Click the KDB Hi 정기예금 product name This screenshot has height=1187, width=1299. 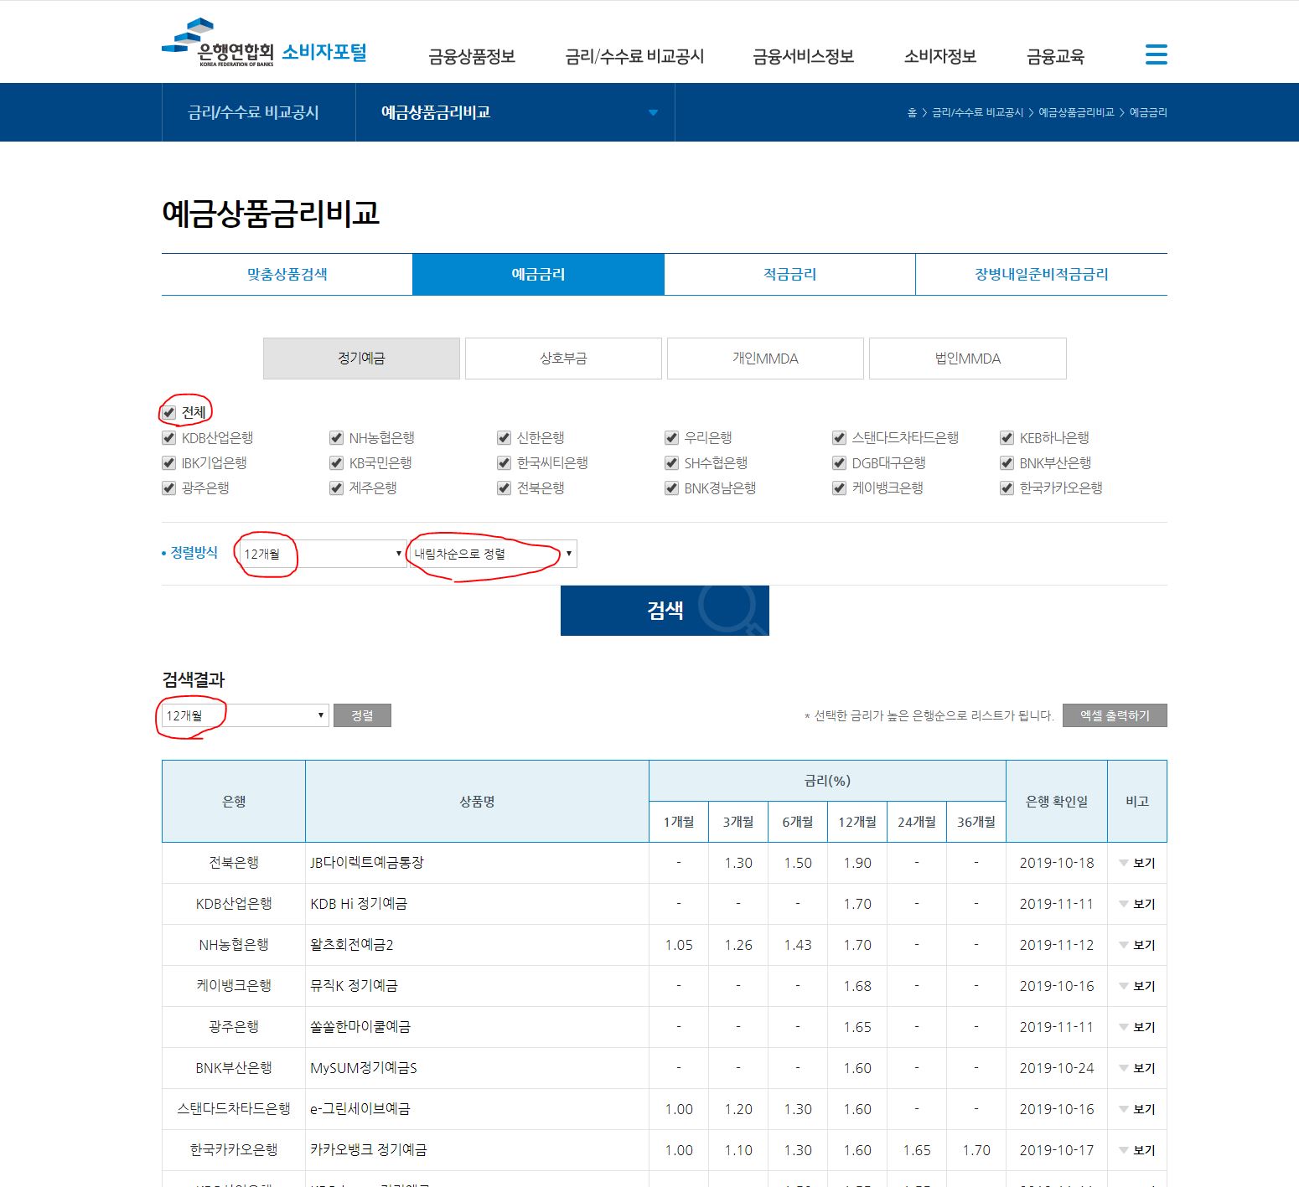coord(359,904)
